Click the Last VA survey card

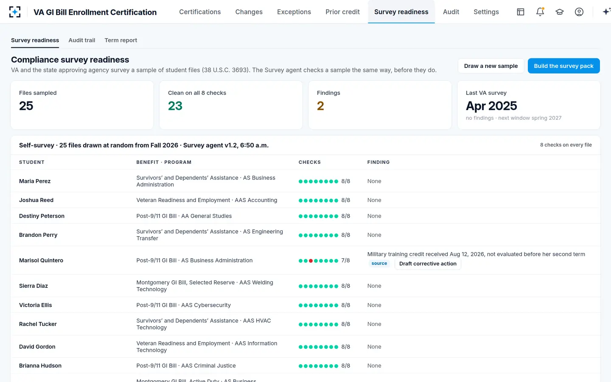click(x=529, y=105)
